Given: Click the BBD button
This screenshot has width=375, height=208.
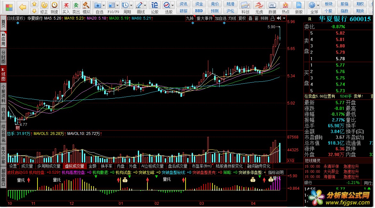Looking at the screenshot, I should point(199,11).
